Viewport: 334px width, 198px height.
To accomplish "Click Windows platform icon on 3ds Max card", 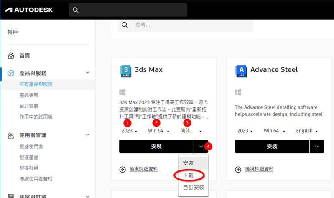I will tap(122, 92).
